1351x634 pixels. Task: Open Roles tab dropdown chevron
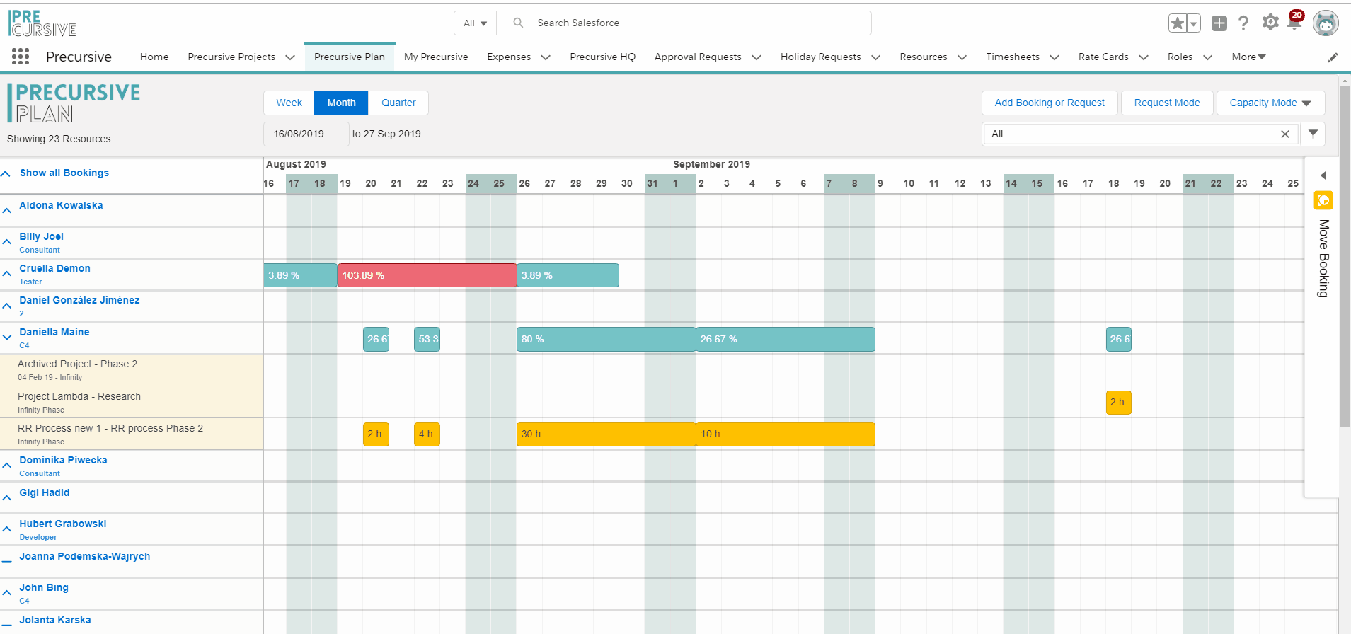(1207, 57)
